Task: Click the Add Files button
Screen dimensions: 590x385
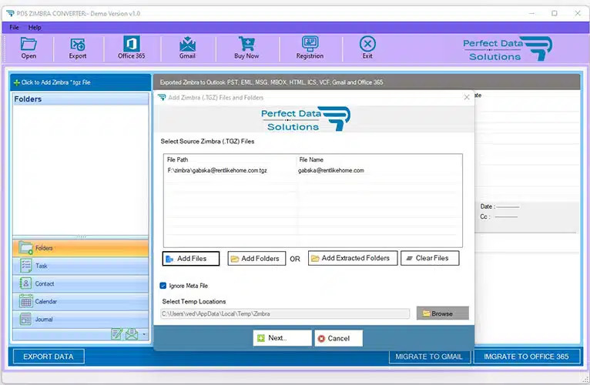Action: [x=191, y=259]
